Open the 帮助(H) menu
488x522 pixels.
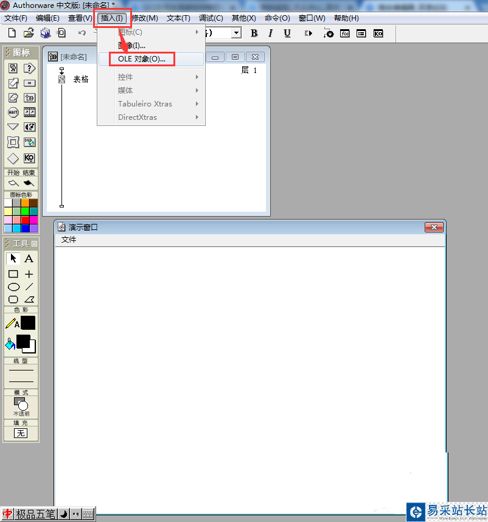click(346, 18)
